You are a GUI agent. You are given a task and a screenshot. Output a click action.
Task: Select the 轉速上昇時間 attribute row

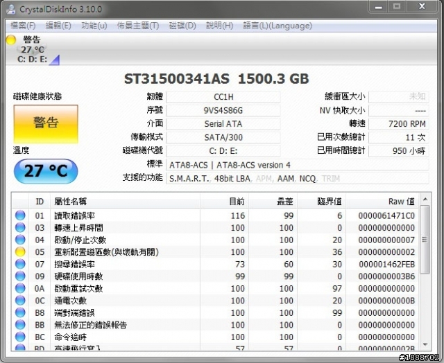[216, 228]
